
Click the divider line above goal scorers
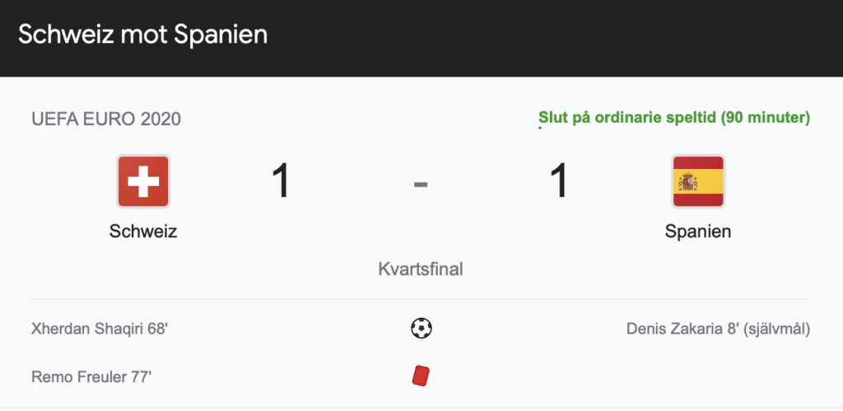click(421, 299)
